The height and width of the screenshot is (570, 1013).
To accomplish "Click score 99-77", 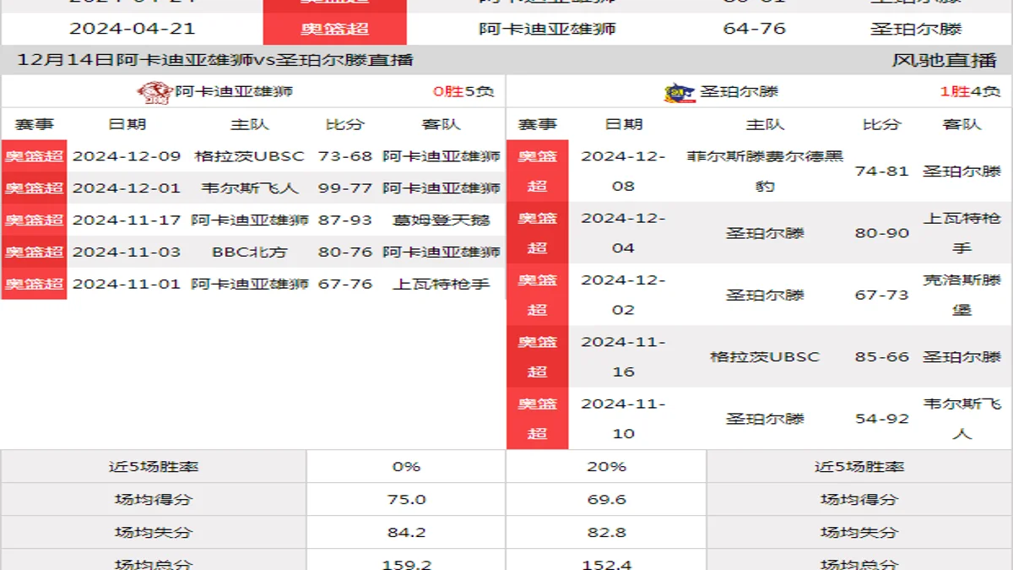I will point(345,188).
